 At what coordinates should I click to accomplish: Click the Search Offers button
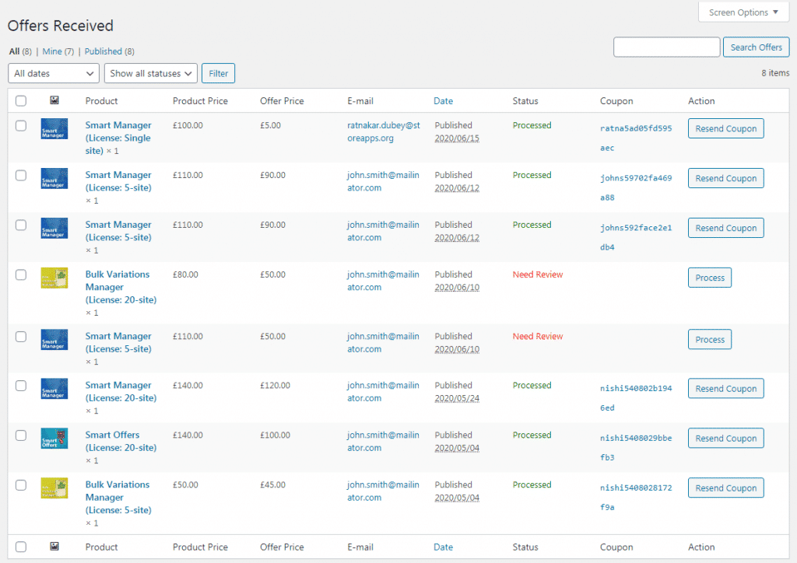pos(756,47)
